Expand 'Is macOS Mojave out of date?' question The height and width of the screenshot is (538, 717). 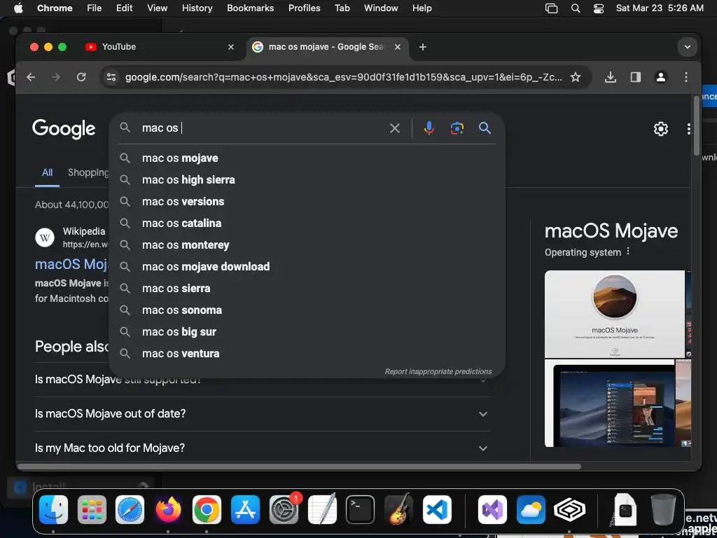point(263,414)
